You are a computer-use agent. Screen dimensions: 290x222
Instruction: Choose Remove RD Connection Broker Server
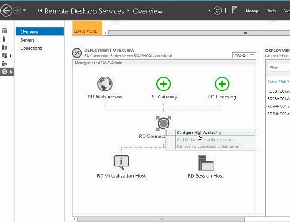(x=210, y=146)
